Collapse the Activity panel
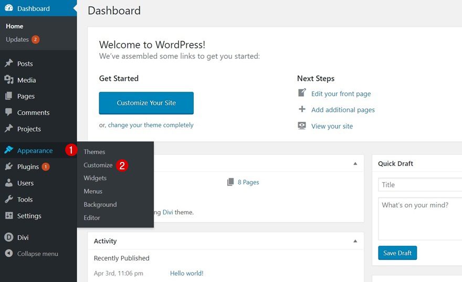The height and width of the screenshot is (282, 462). click(355, 241)
